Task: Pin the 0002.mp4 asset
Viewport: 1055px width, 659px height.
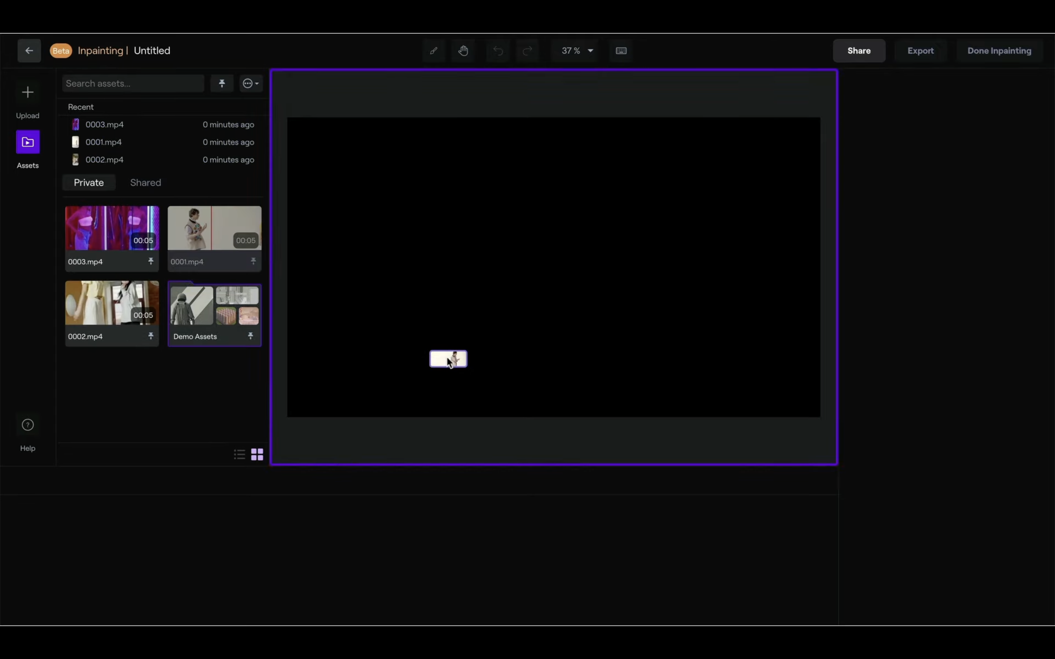Action: pos(151,336)
